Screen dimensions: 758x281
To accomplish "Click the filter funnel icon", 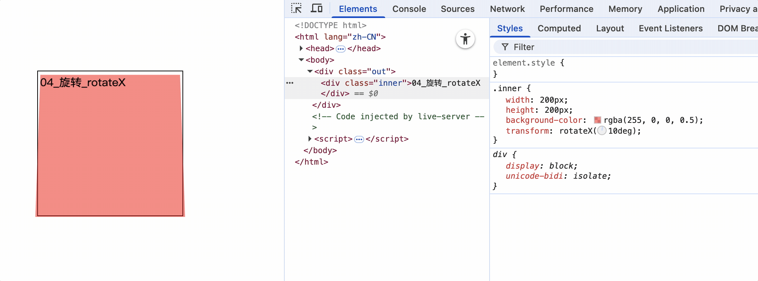I will 505,47.
